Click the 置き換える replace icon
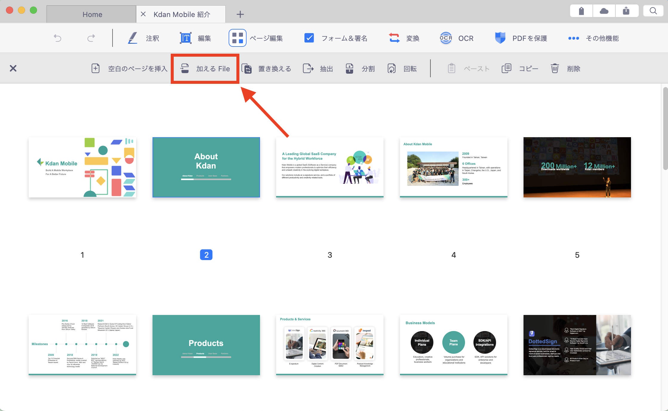The image size is (668, 411). coord(247,68)
